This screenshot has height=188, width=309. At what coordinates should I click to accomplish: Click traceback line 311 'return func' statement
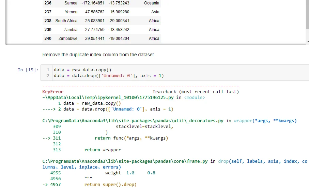click(x=132, y=138)
